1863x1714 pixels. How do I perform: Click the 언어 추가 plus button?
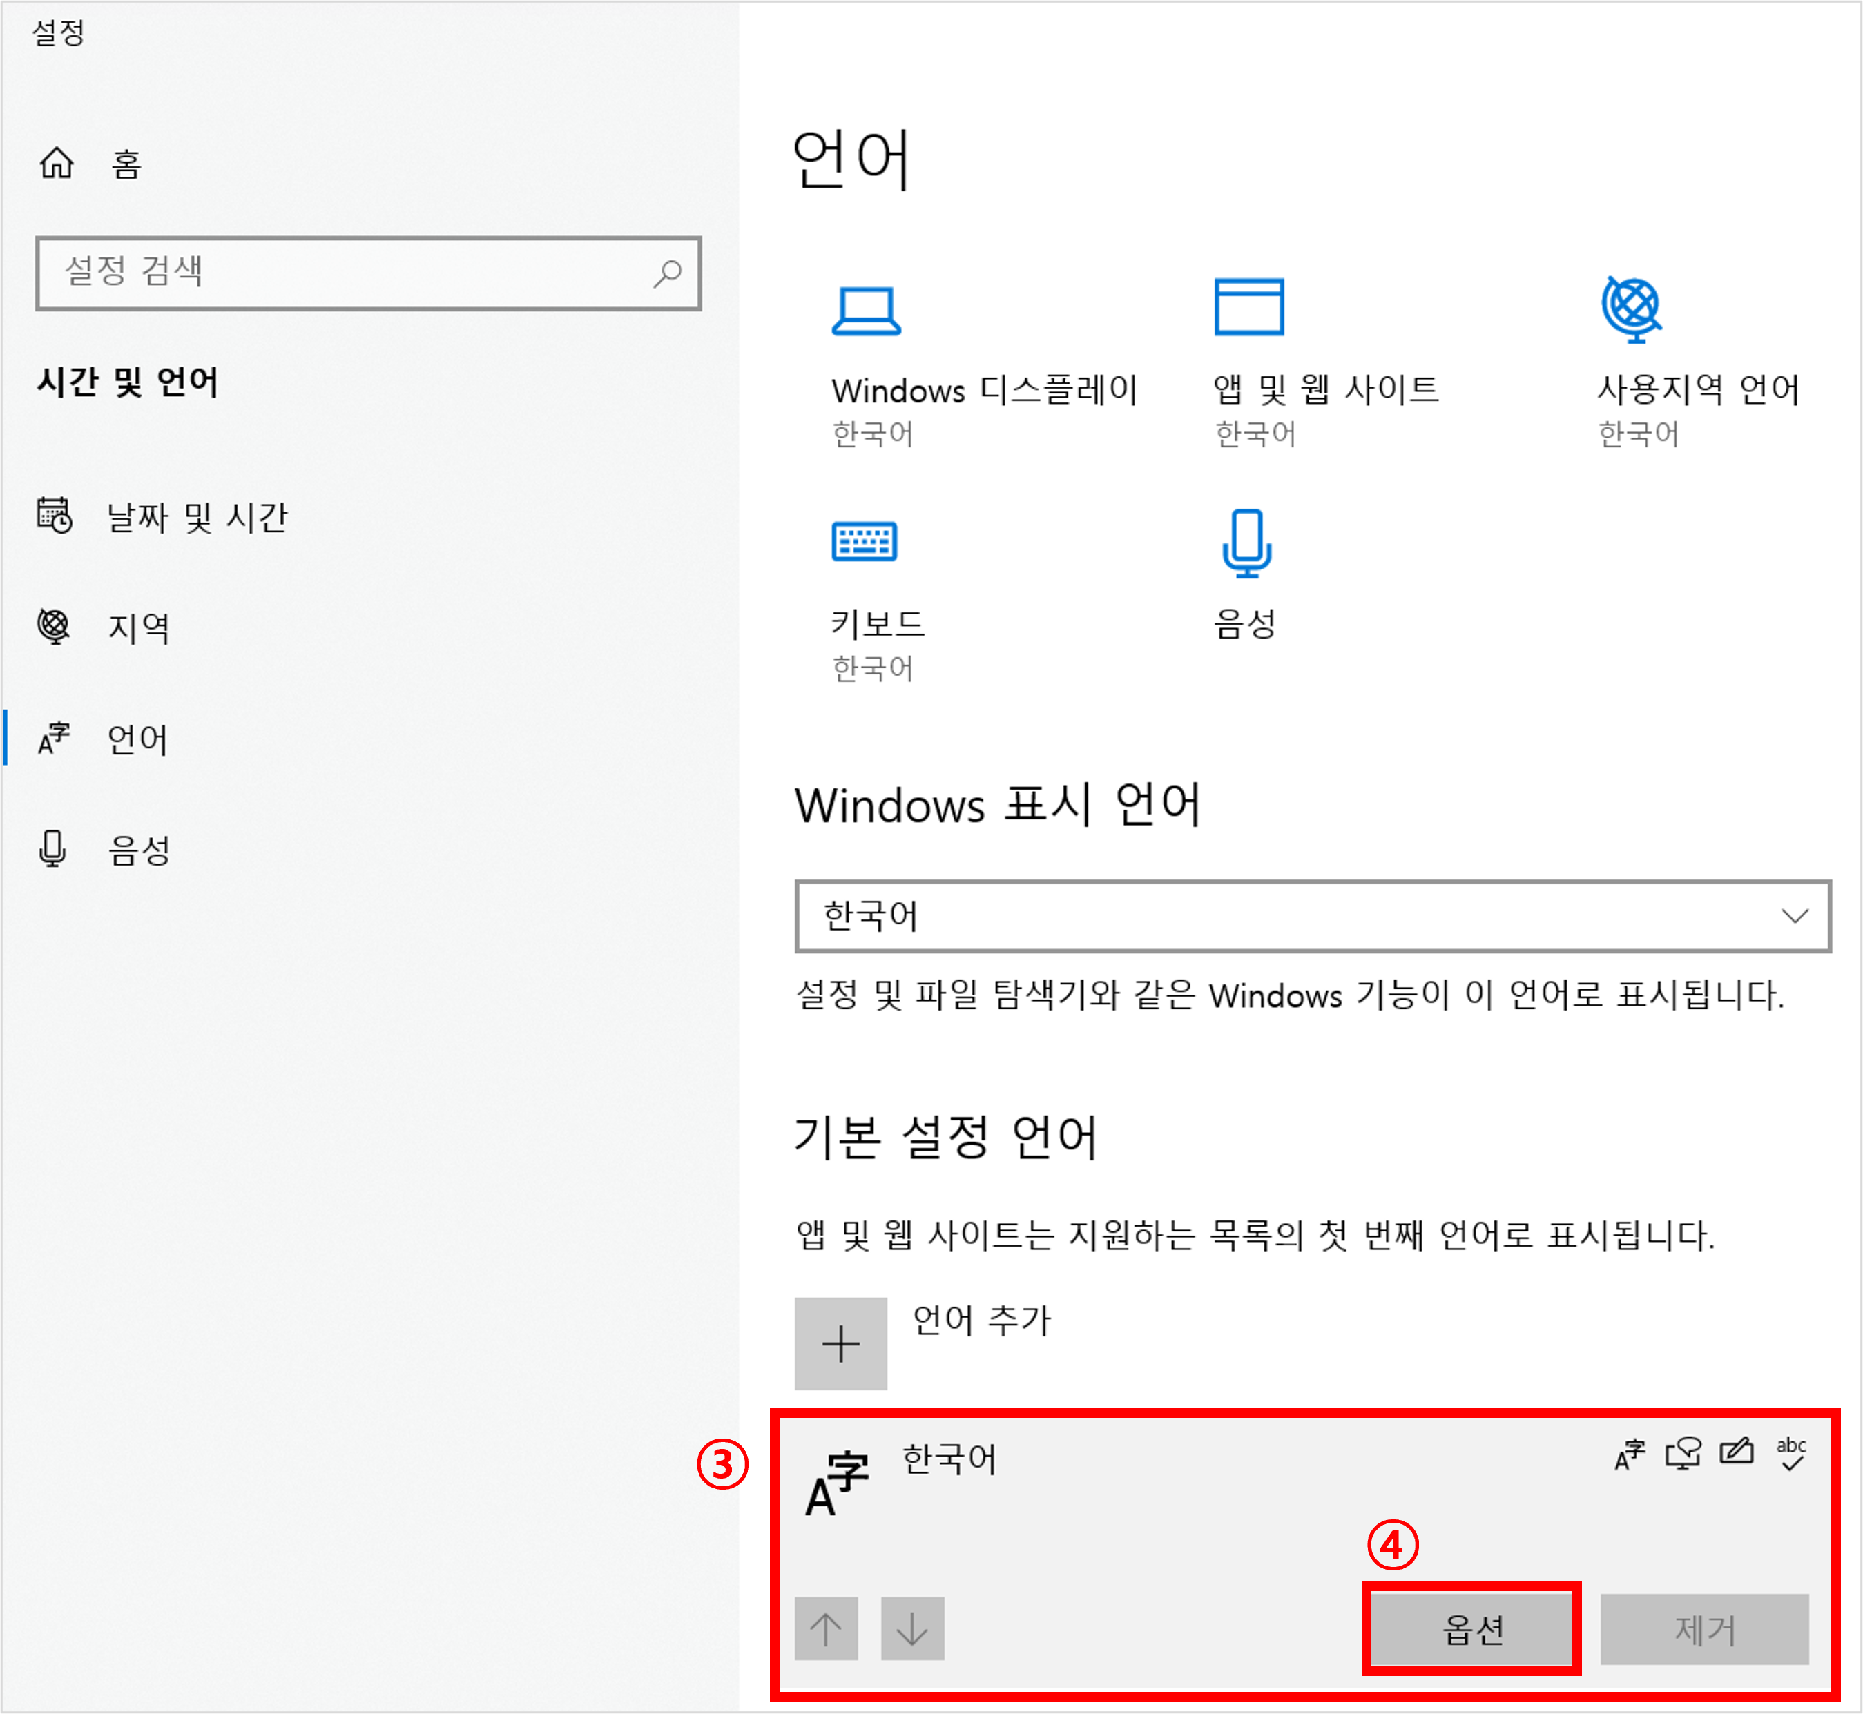(840, 1343)
